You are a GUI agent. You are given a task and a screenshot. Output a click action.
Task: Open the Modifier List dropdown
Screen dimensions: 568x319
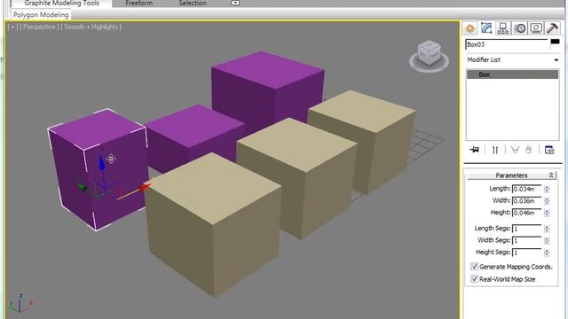click(x=513, y=59)
